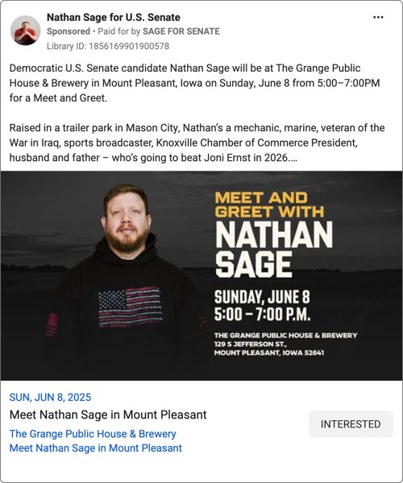403x483 pixels.
Task: Click the 129 S Jefferson St. address in banner
Action: click(249, 344)
